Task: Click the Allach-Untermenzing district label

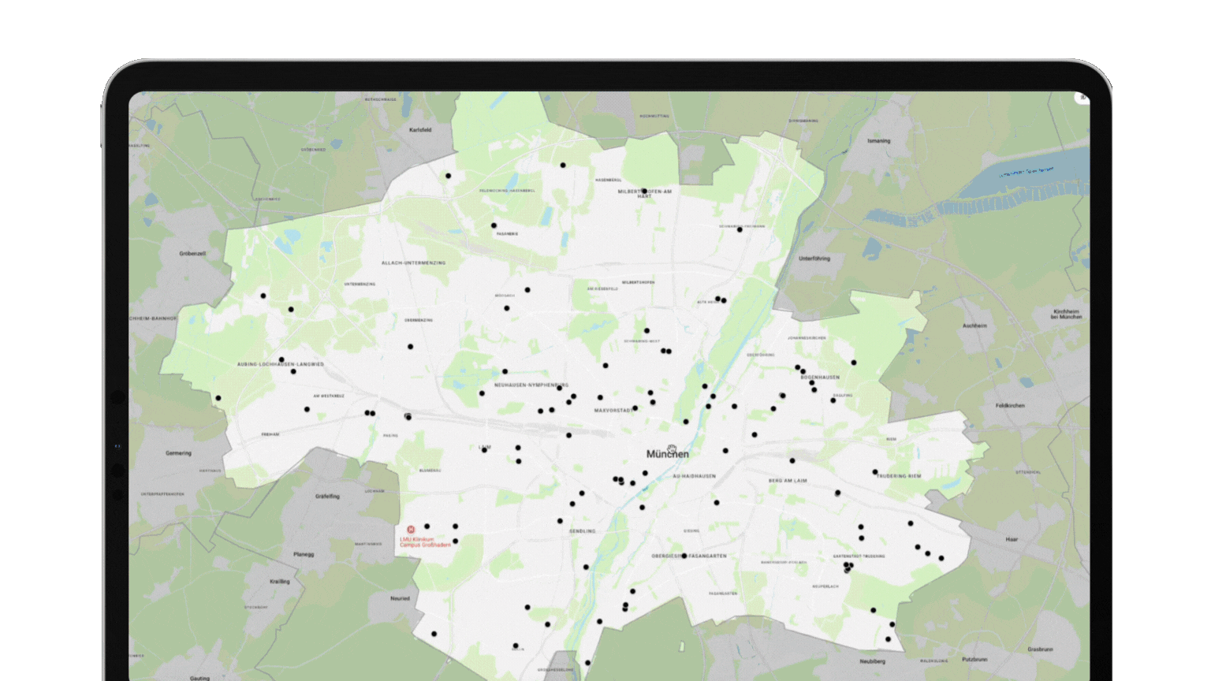Action: tap(413, 262)
